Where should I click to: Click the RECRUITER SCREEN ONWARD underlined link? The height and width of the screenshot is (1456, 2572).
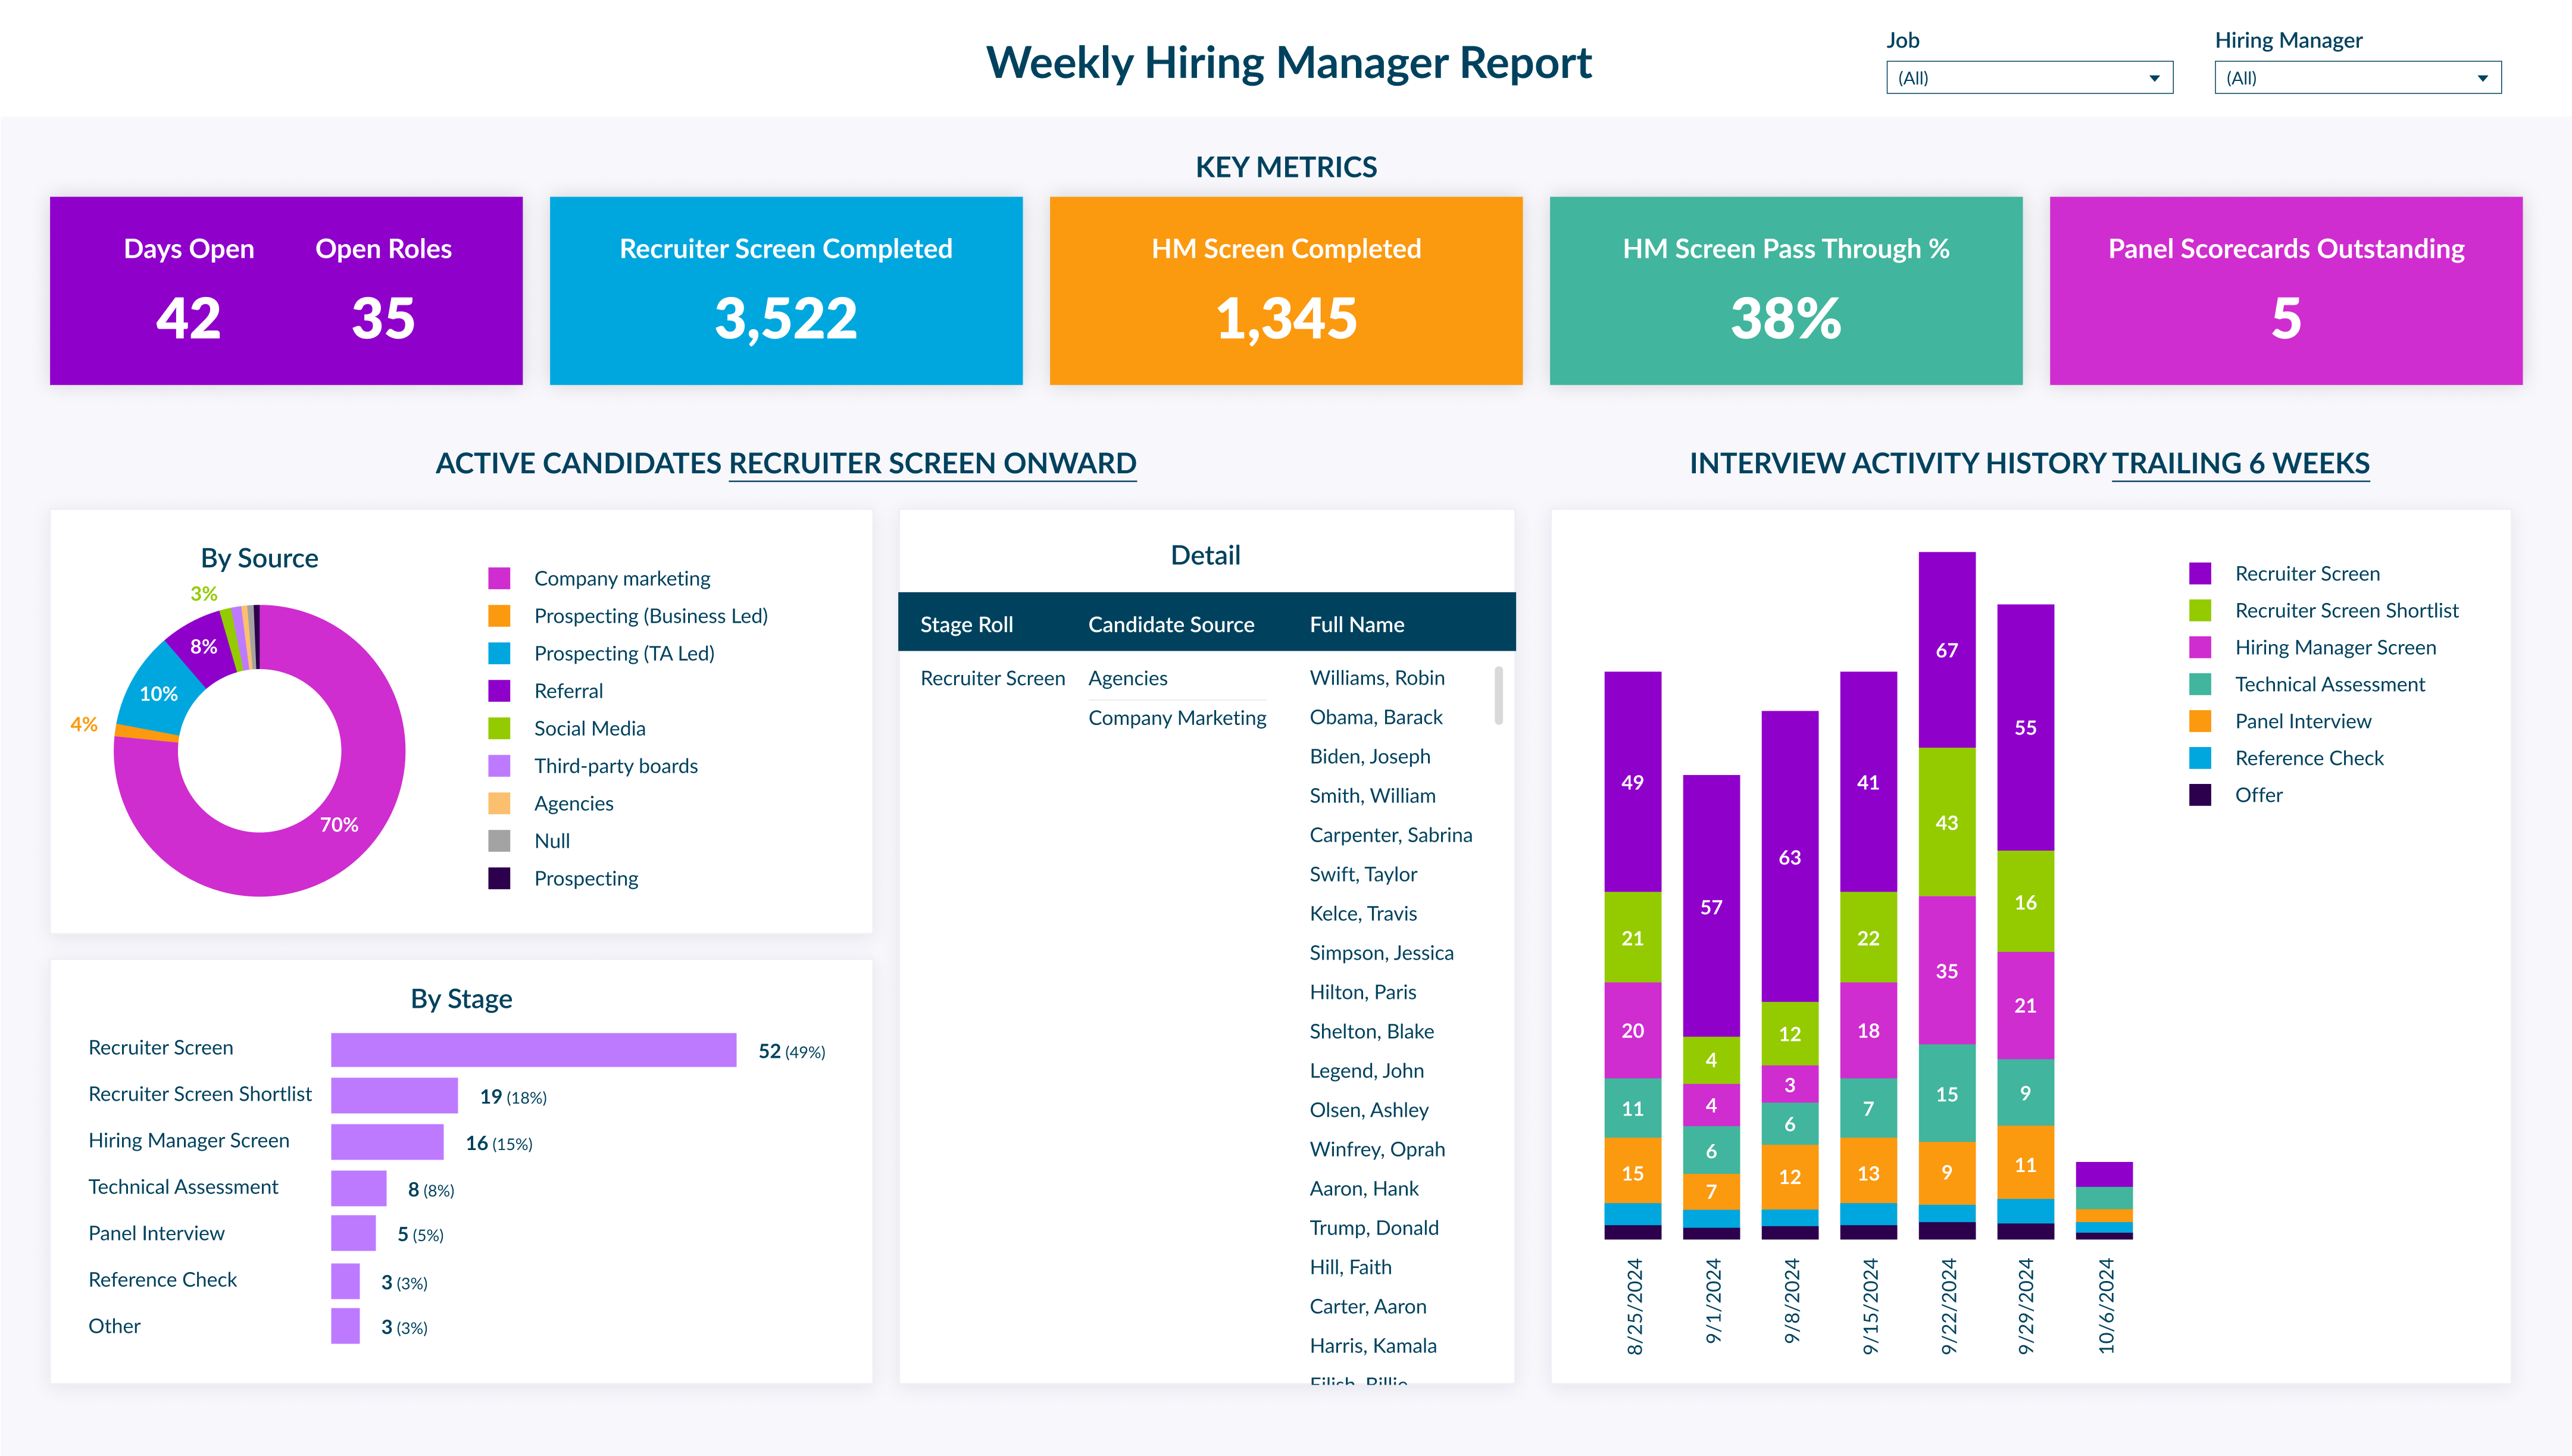932,464
